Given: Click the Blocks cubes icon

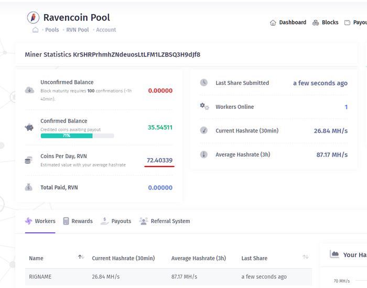Looking at the screenshot, I should point(316,23).
